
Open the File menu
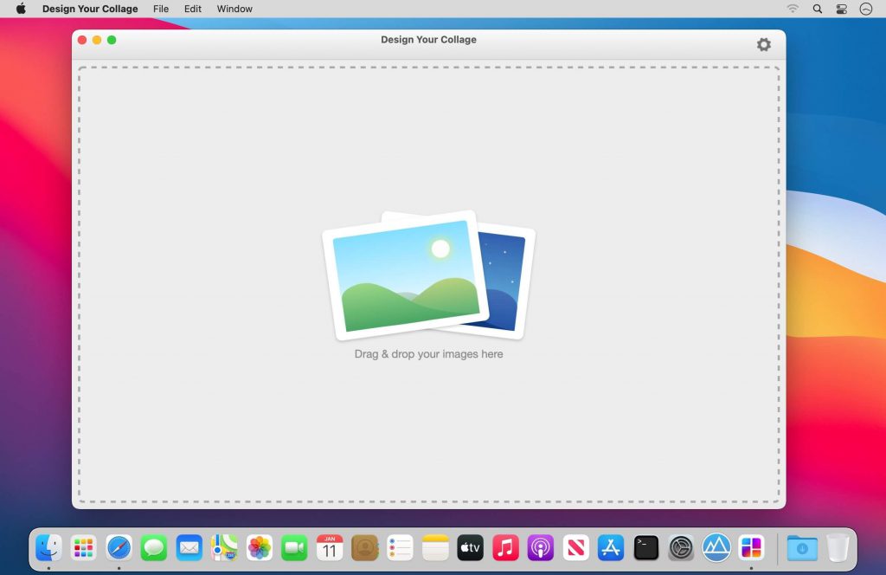click(161, 9)
